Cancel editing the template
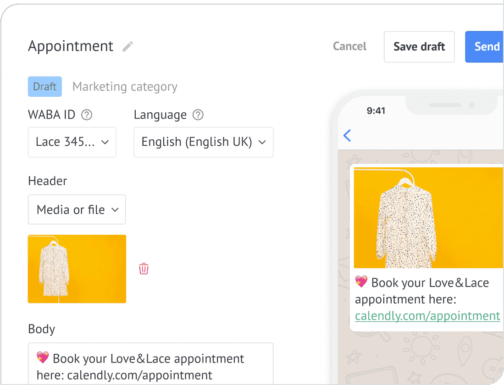The width and height of the screenshot is (504, 385). [349, 46]
